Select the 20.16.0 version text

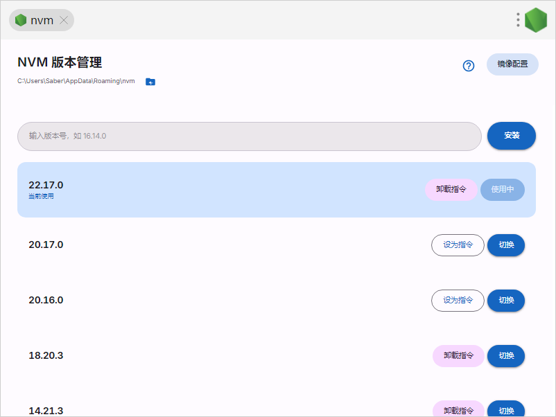46,300
